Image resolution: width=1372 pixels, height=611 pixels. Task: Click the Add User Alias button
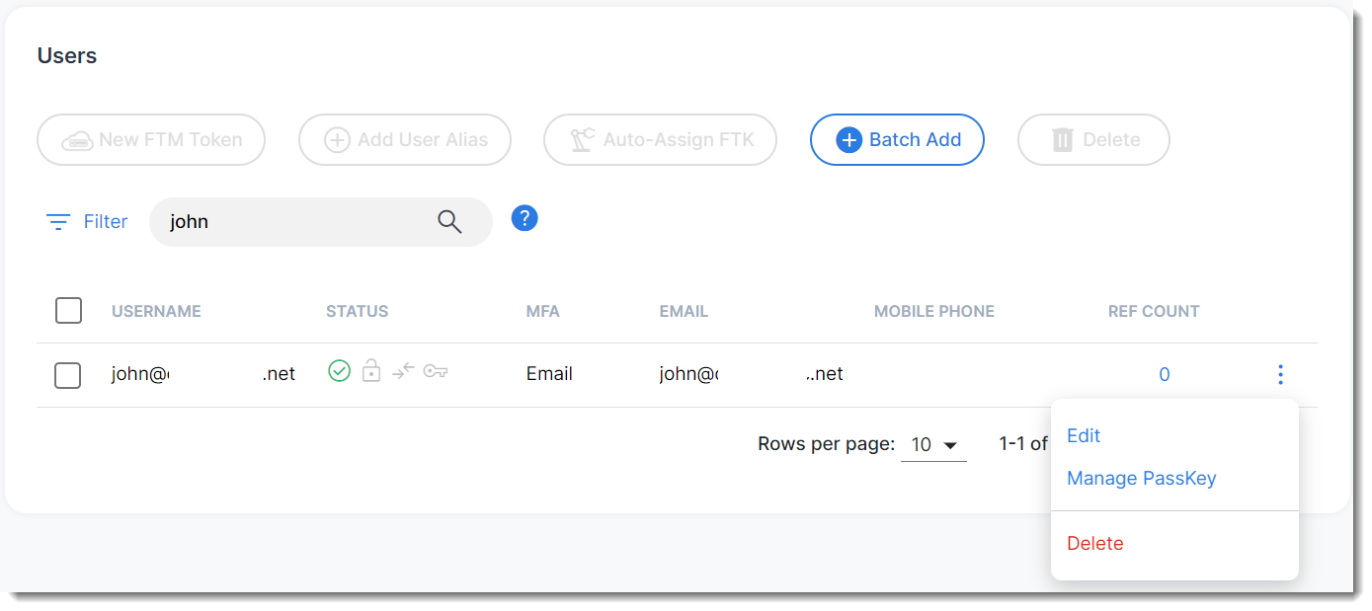click(405, 140)
